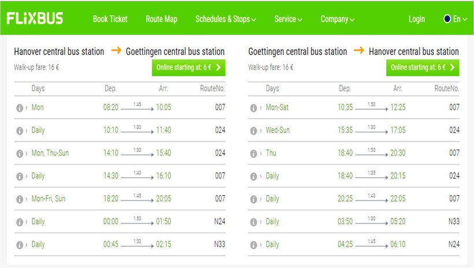
Task: Click info icon for Mon, Thu-Sun 14:10 row
Action: (20, 154)
